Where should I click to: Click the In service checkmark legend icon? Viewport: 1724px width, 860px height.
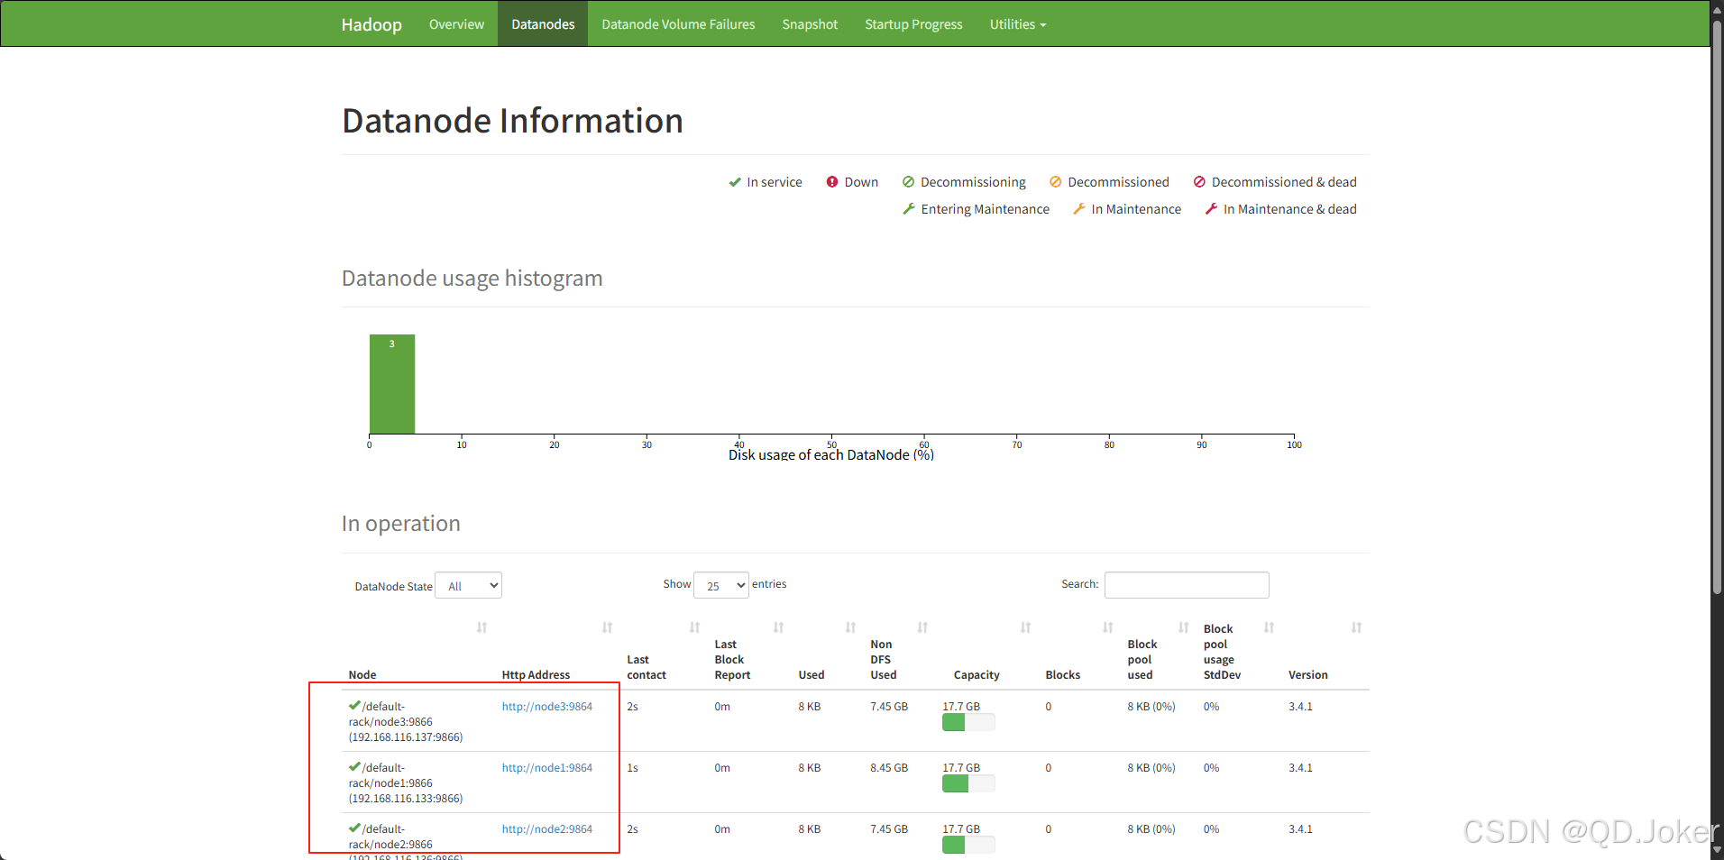click(x=735, y=182)
